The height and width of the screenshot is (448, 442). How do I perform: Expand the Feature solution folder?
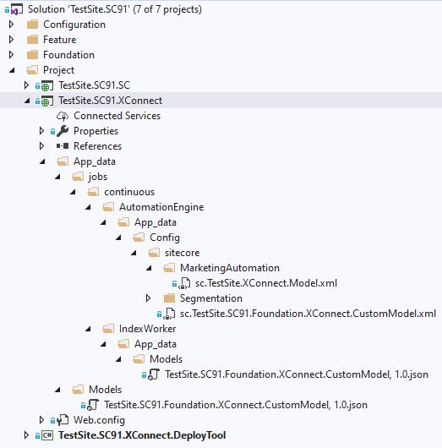pyautogui.click(x=12, y=40)
